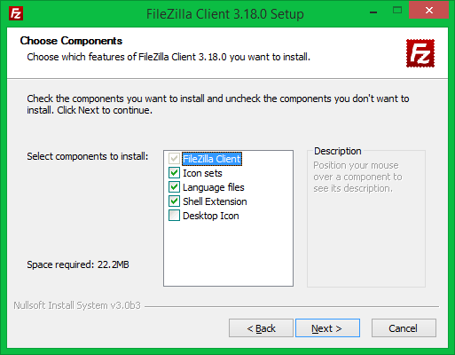
Task: Click the greyed FileZilla Client checkbox
Action: click(x=174, y=159)
